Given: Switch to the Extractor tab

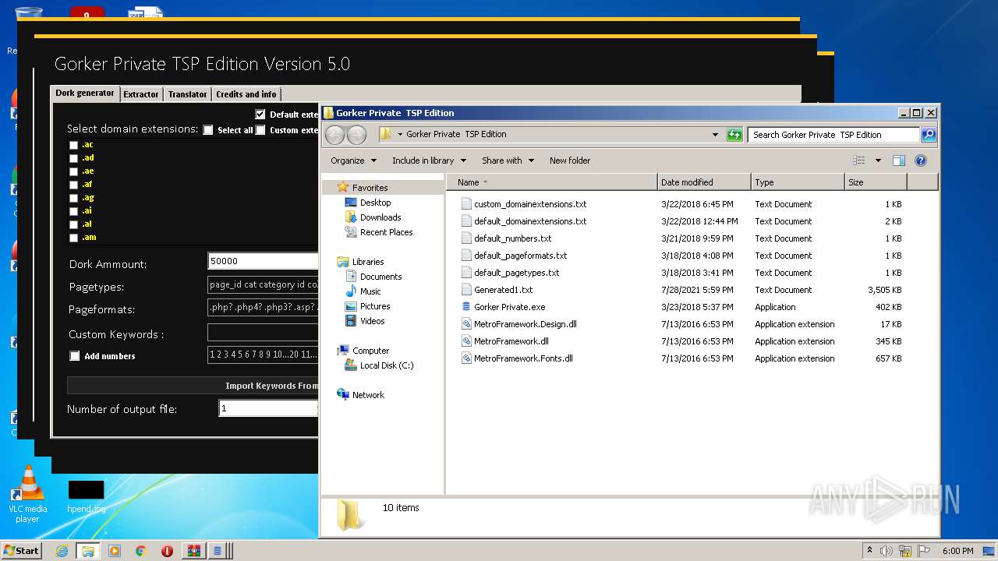Looking at the screenshot, I should [141, 94].
